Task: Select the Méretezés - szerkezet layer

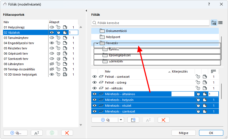Action: click(x=155, y=111)
